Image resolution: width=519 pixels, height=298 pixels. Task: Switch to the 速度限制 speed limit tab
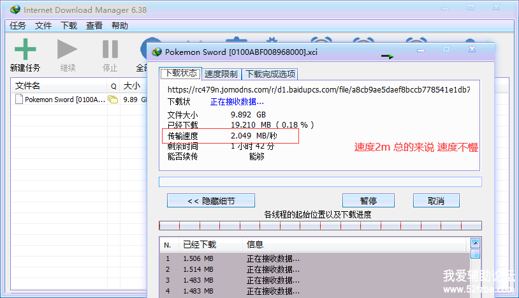click(x=221, y=74)
